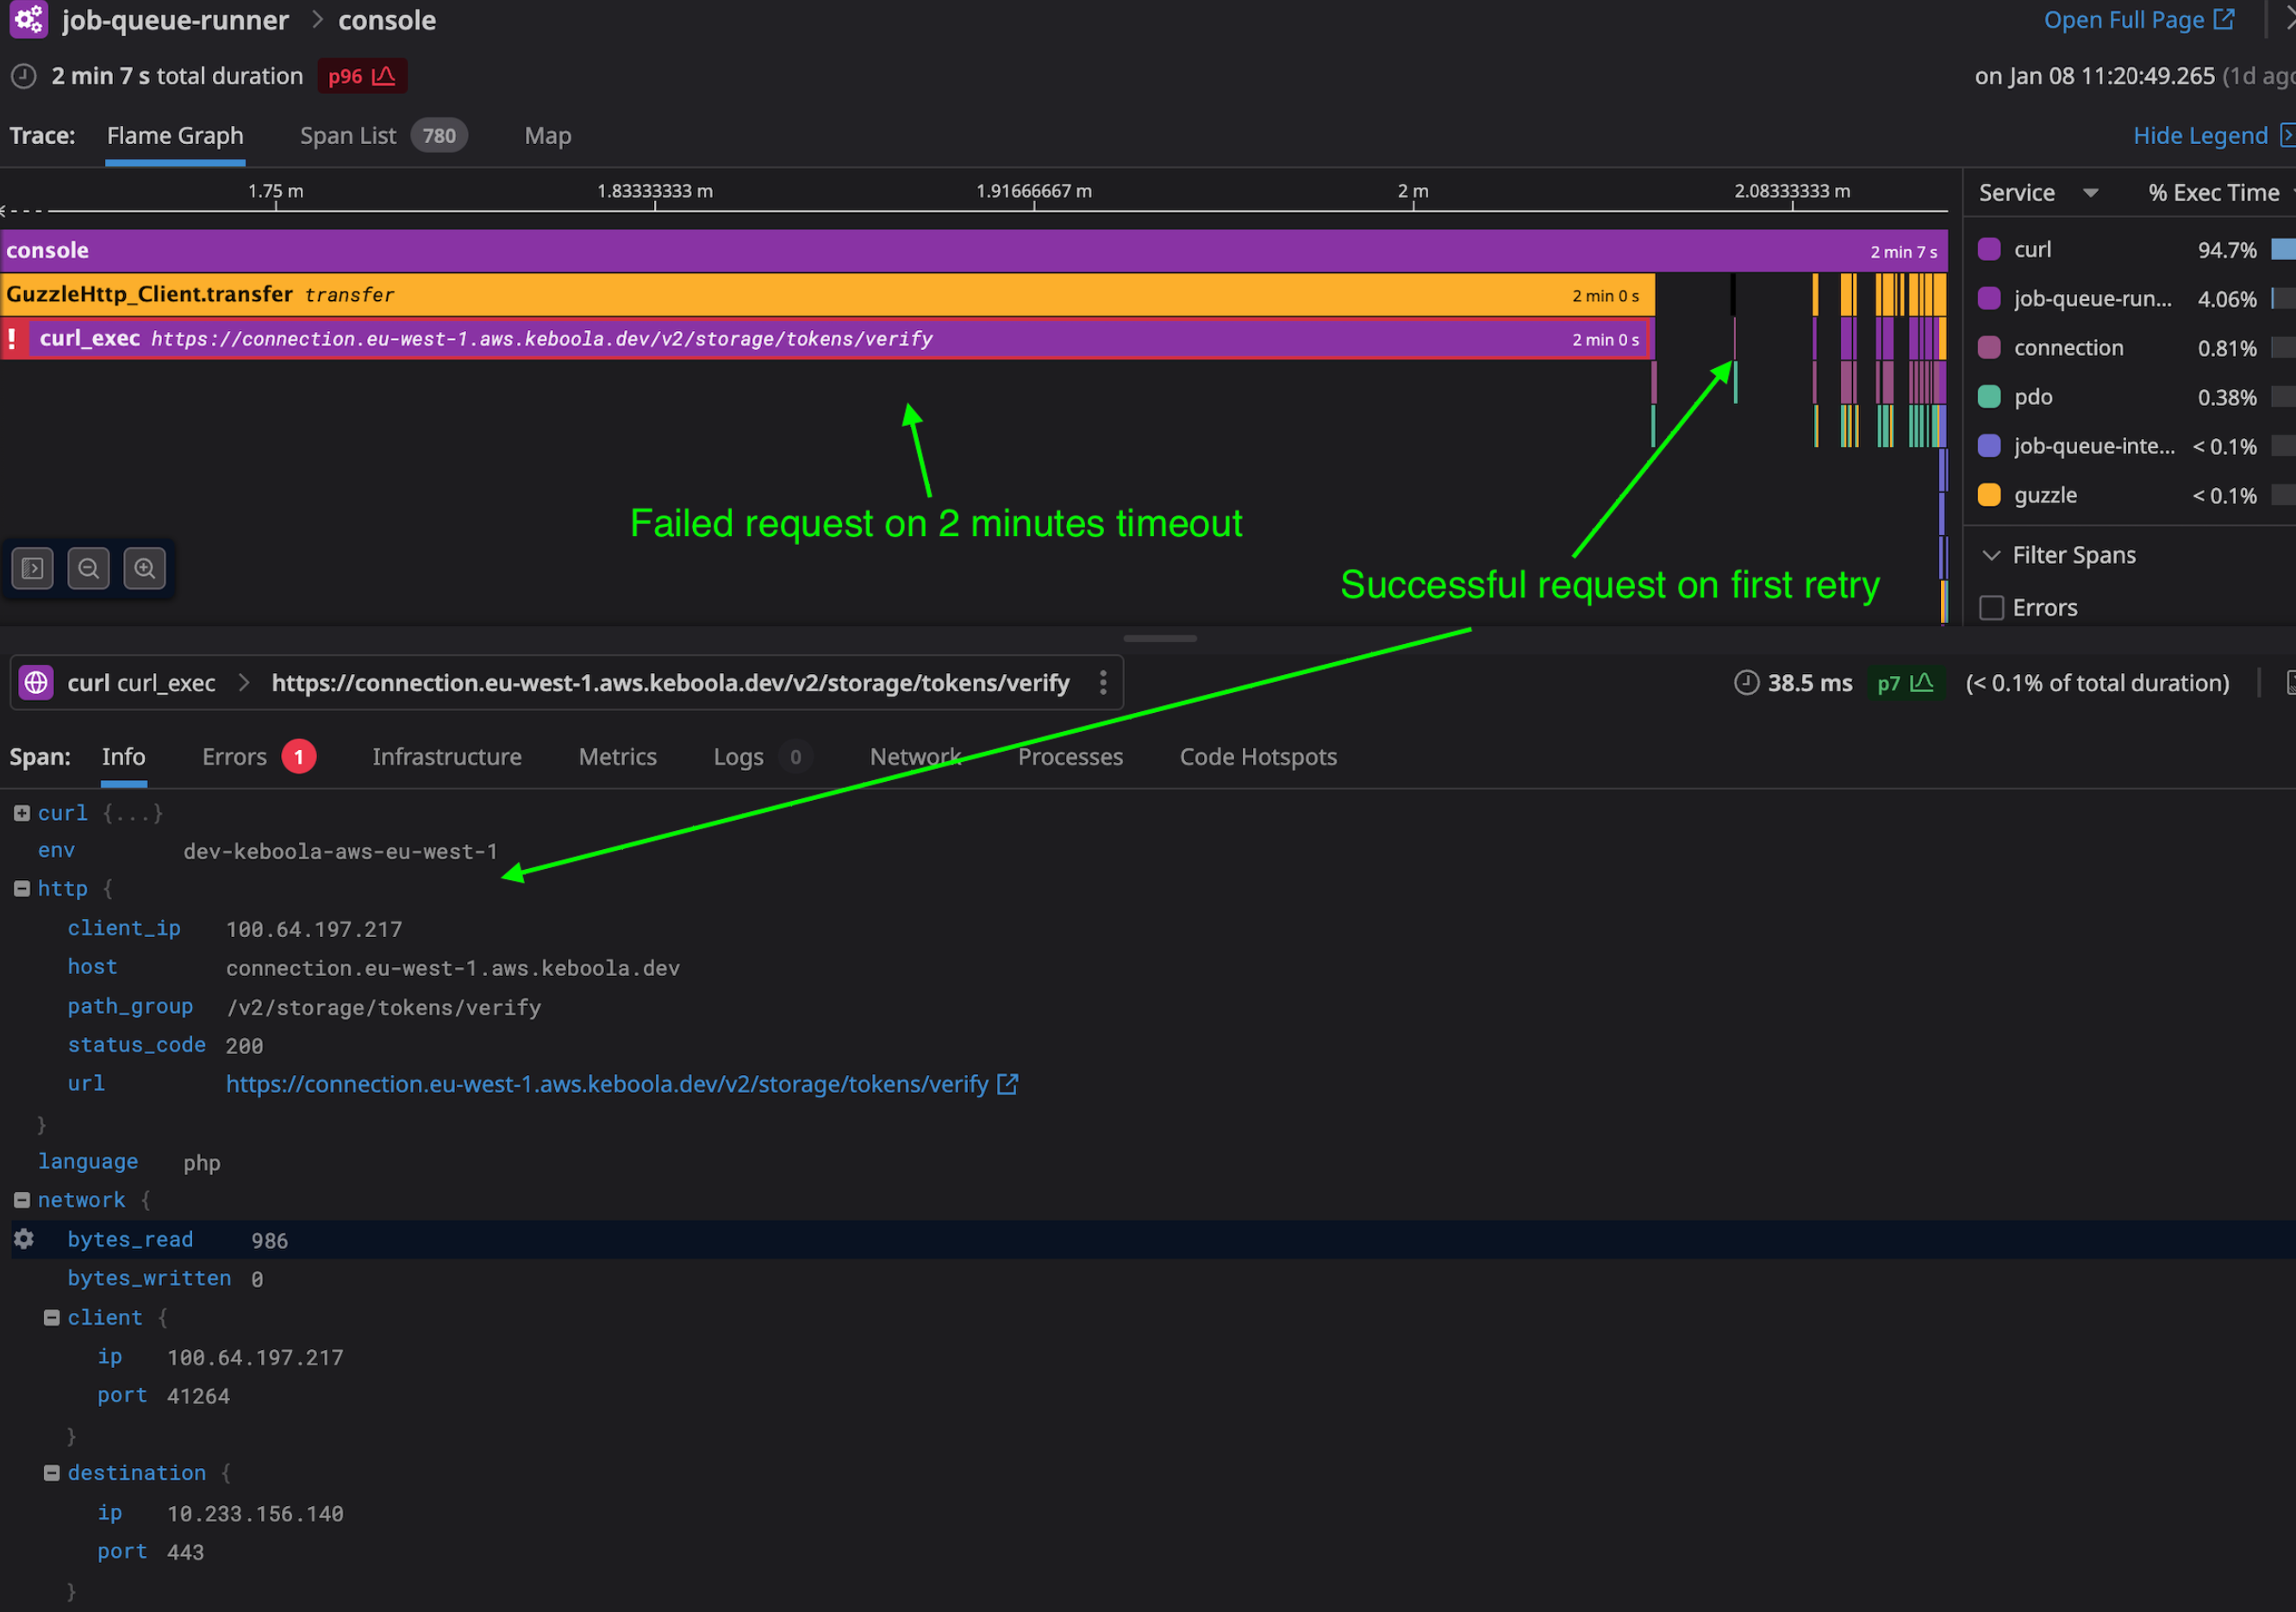Click the curl service color swatch
Viewport: 2296px width, 1612px height.
[1989, 249]
